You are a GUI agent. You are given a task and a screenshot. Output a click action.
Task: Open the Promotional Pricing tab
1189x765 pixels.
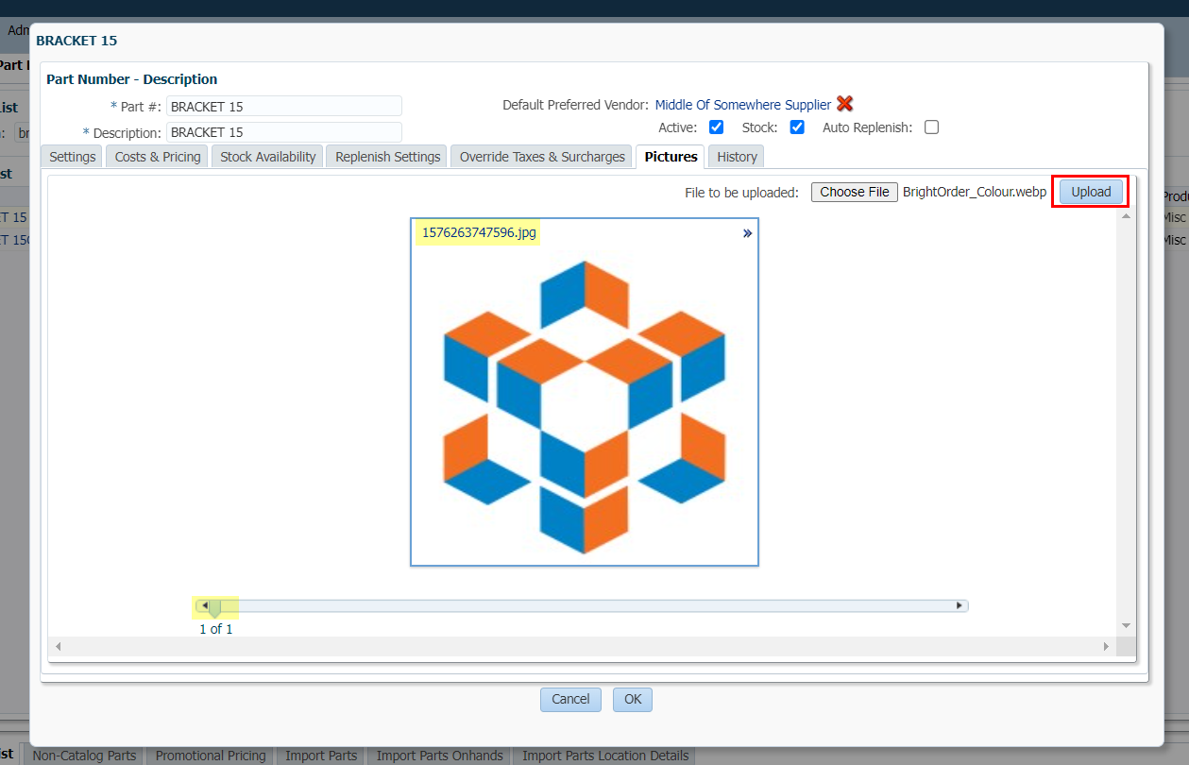point(211,756)
